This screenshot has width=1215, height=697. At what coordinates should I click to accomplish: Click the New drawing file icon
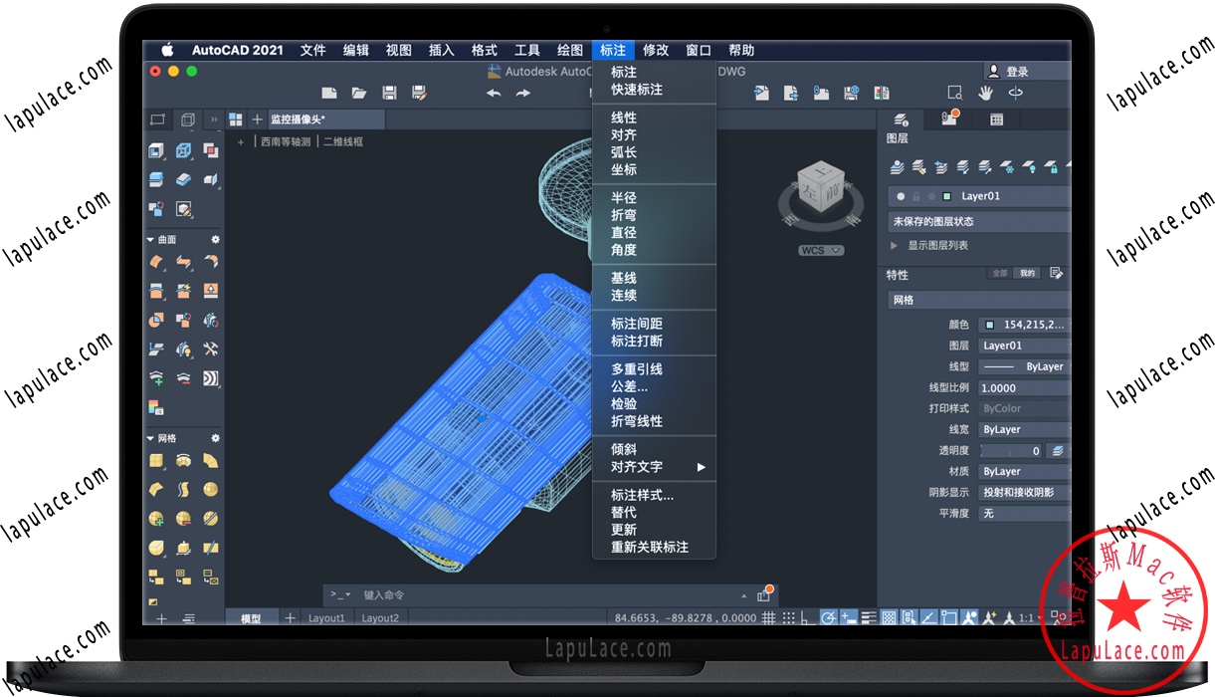[329, 93]
